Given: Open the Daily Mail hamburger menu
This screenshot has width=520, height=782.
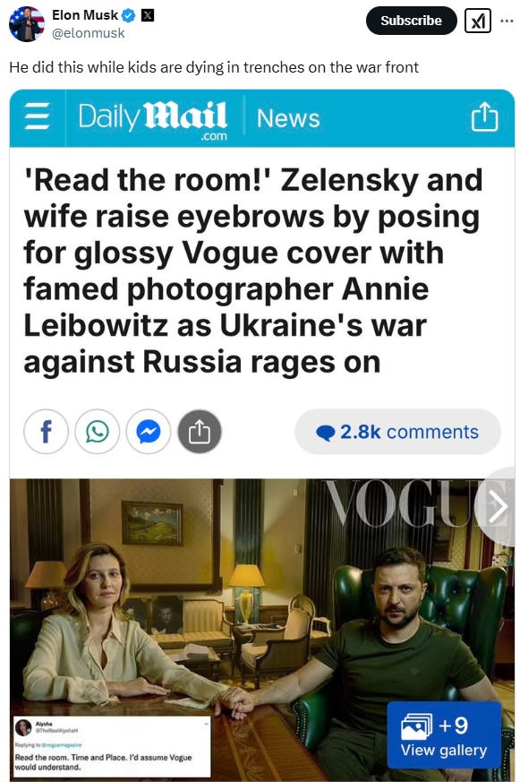Looking at the screenshot, I should pyautogui.click(x=38, y=116).
